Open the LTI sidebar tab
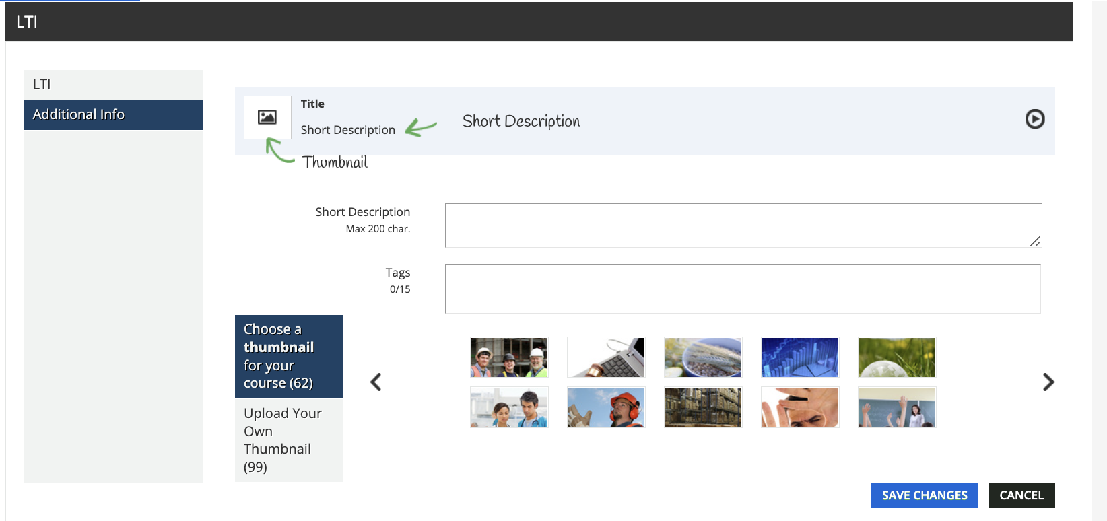Screen dimensions: 1107x521 pyautogui.click(x=113, y=84)
